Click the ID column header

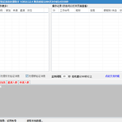coord(55,11)
